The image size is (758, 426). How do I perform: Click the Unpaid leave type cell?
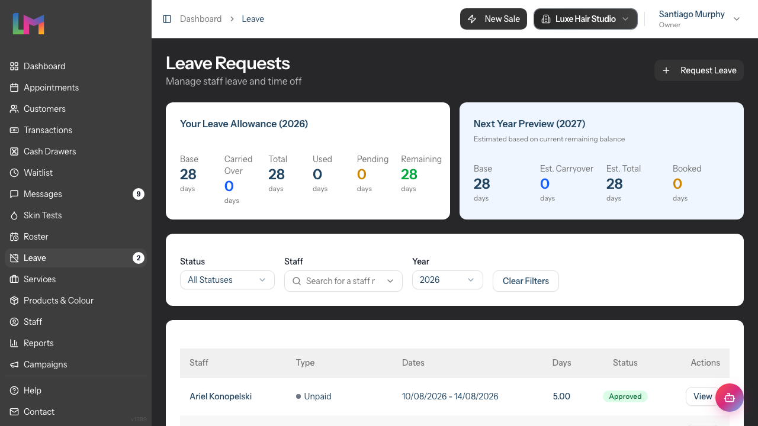[x=314, y=396]
